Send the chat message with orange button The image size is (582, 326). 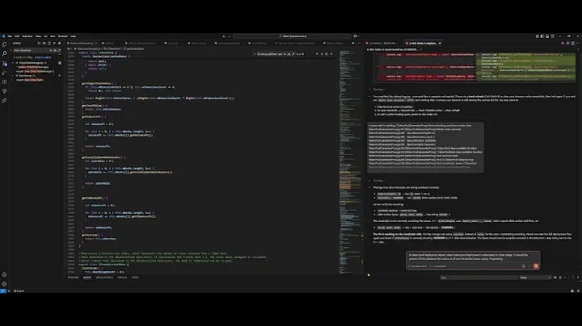536,266
